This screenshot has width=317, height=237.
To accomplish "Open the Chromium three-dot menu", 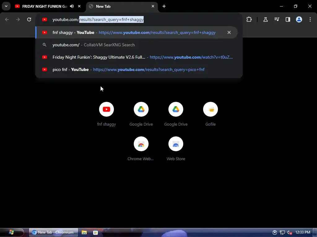I will point(310,19).
